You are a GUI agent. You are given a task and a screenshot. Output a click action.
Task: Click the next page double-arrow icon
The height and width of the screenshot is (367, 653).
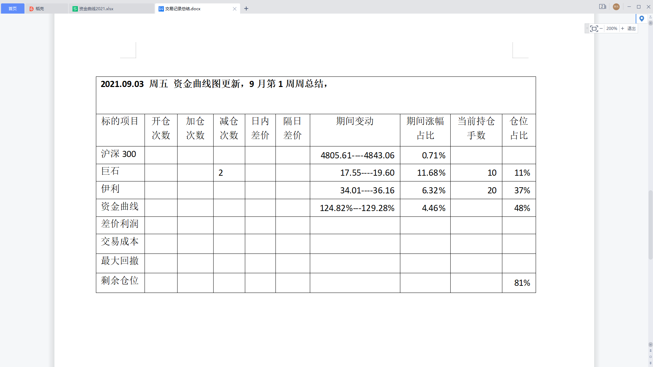650,363
